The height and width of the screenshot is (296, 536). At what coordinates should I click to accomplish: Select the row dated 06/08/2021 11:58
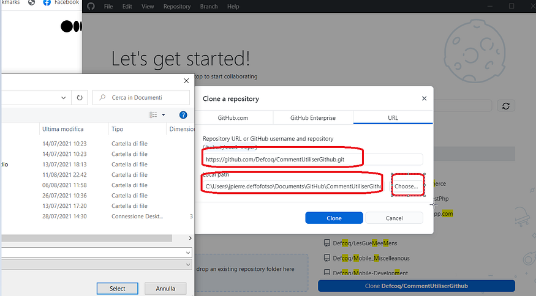click(98, 185)
